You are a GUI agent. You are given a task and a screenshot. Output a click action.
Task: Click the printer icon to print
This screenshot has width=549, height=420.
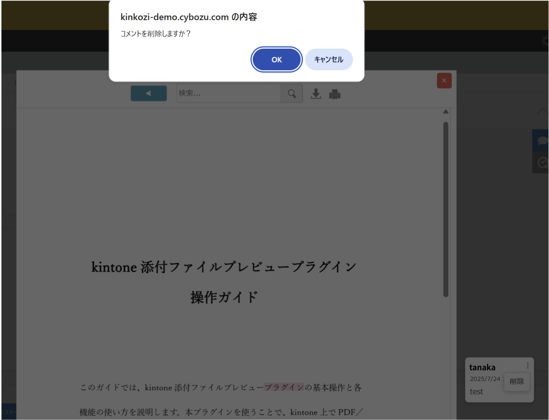click(335, 94)
